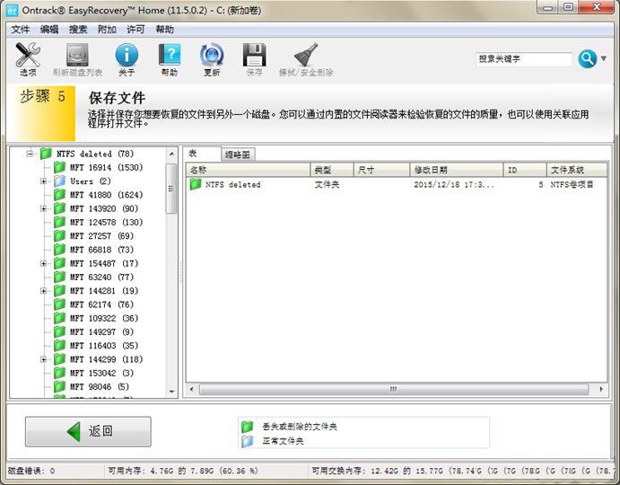Viewport: 620px width, 485px height.
Task: Click the lost or deleted folder legend icon
Action: pos(247,427)
